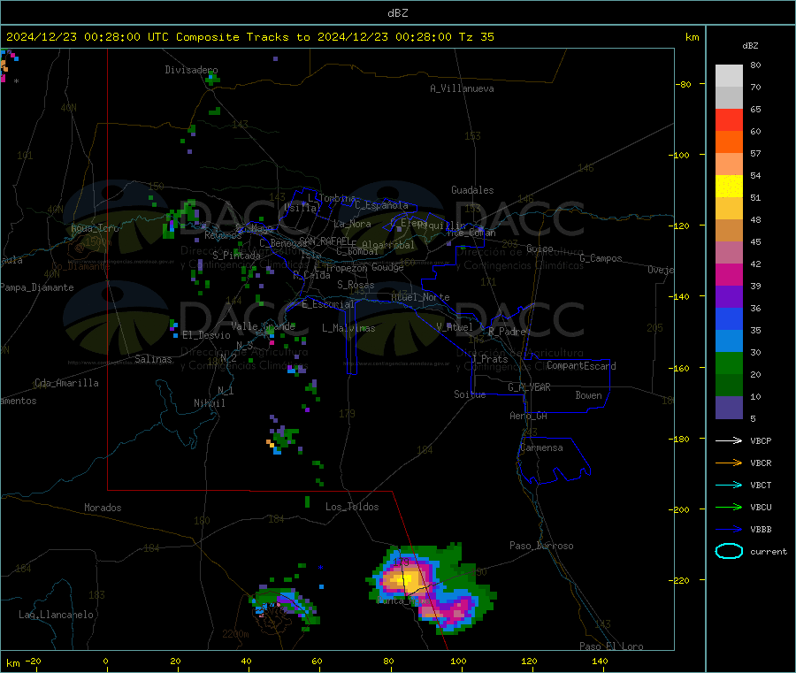Image resolution: width=796 pixels, height=673 pixels.
Task: Click the Pampa_Diamante map label
Action: tap(36, 287)
